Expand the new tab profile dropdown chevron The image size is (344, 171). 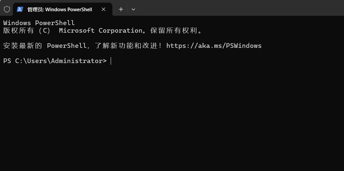click(x=133, y=9)
